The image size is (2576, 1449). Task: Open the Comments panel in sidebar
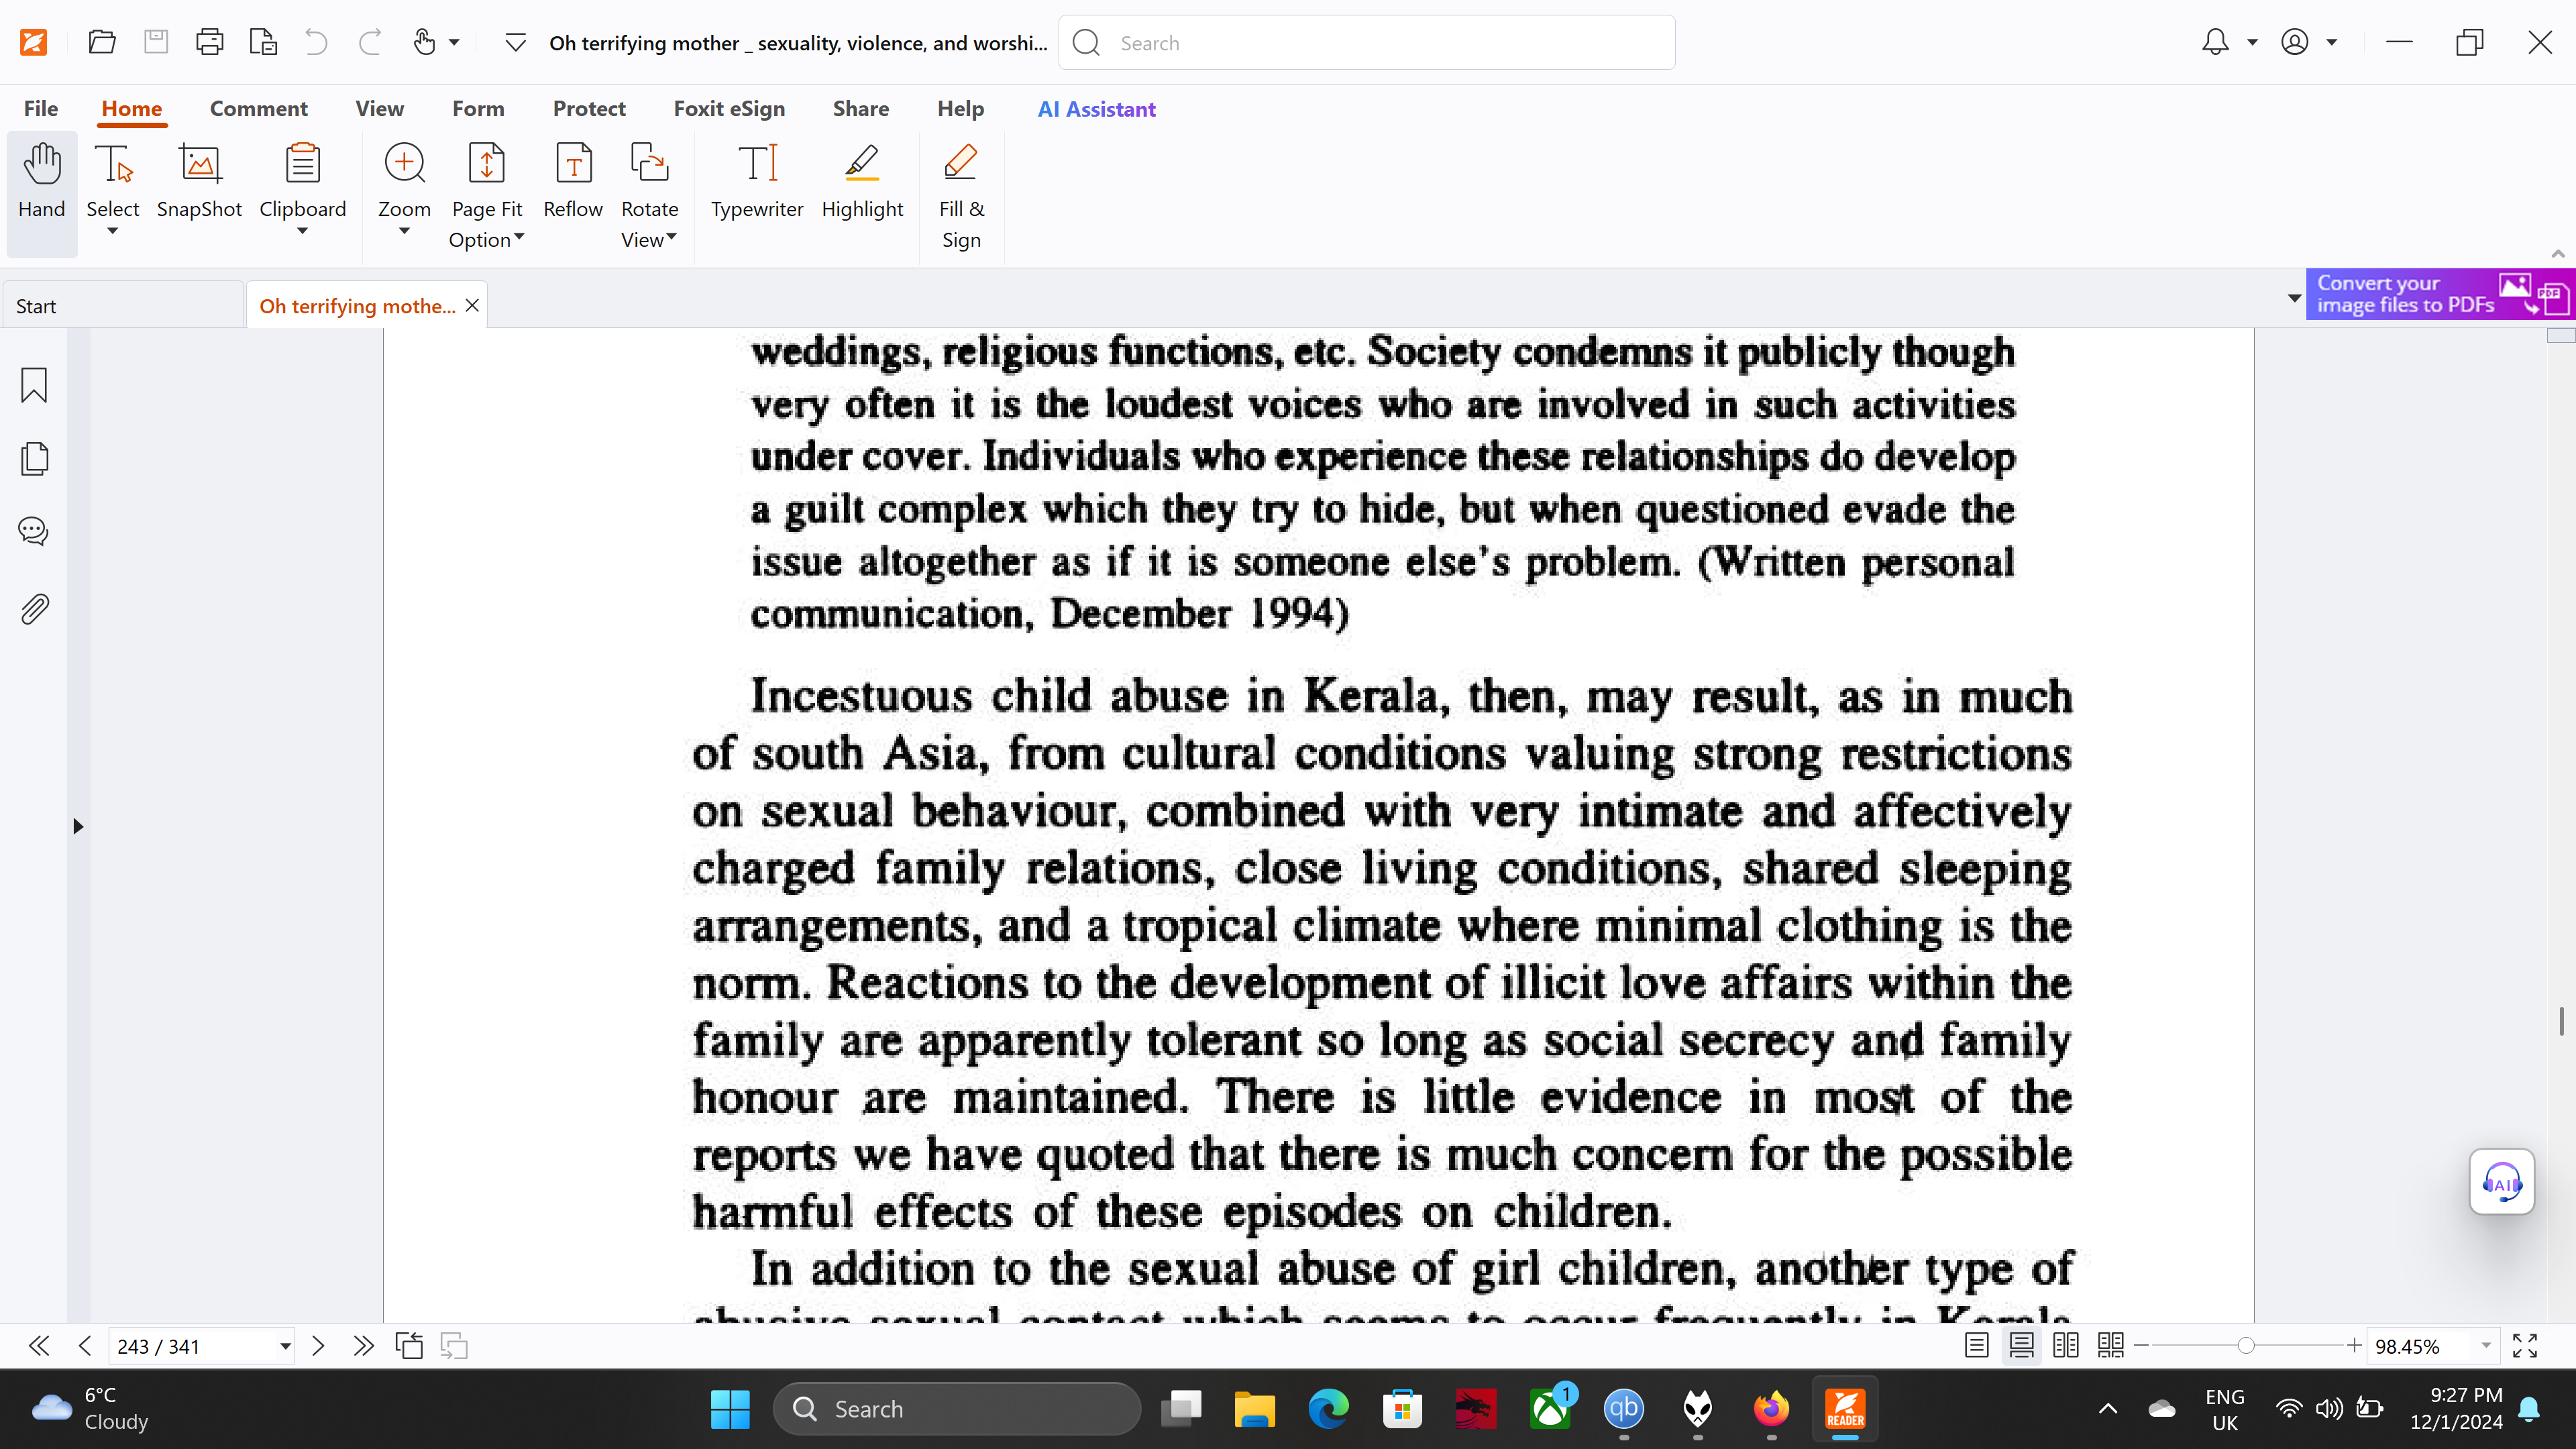34,531
